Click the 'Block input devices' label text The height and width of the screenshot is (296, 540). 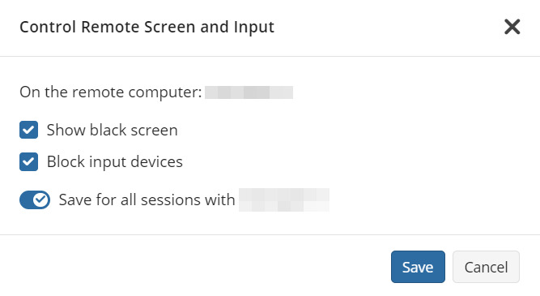point(115,162)
